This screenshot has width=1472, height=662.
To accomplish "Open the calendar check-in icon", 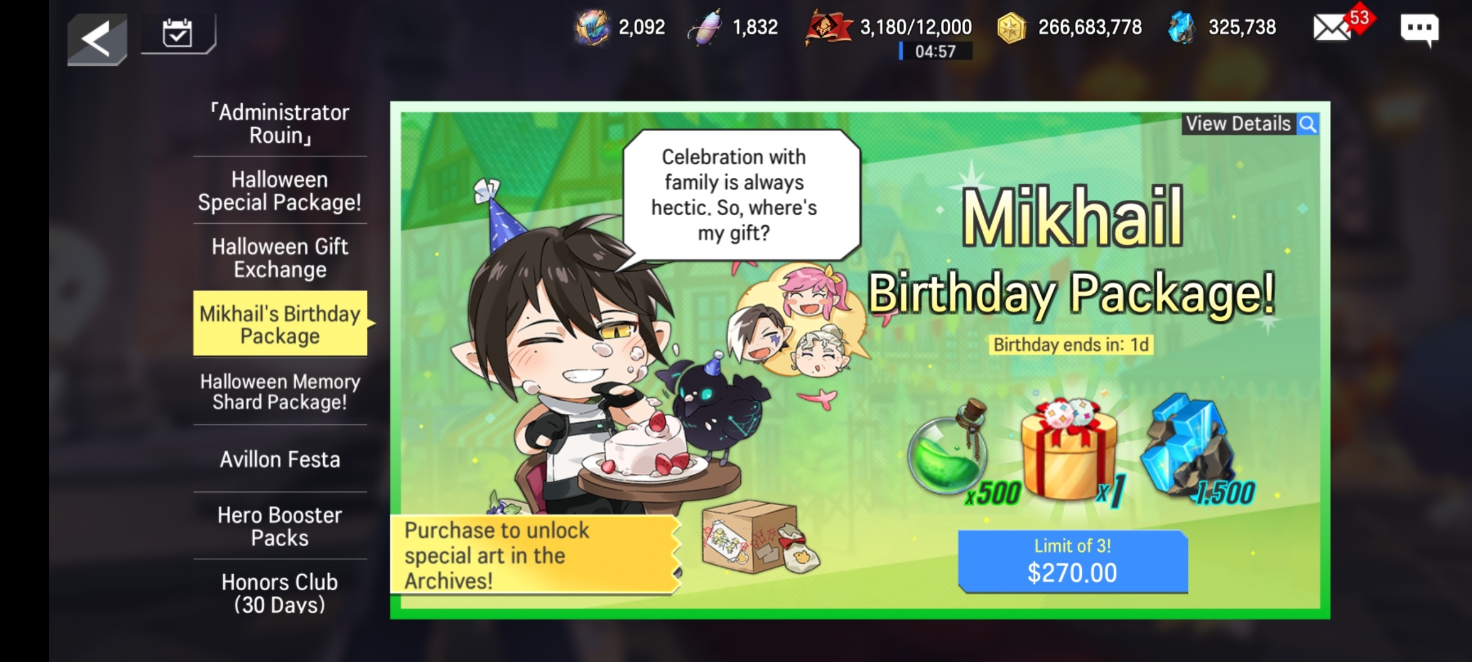I will click(x=178, y=34).
